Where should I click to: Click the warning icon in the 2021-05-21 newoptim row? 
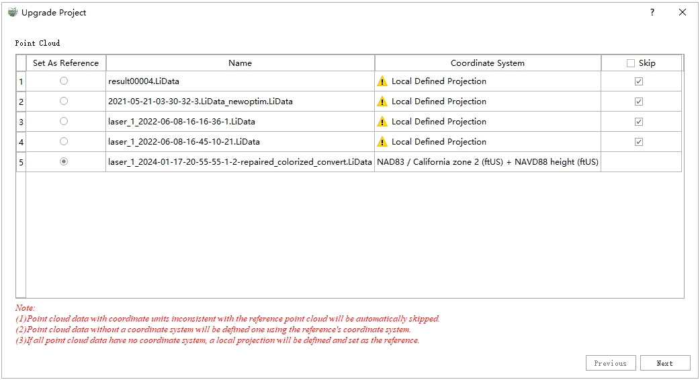(382, 102)
